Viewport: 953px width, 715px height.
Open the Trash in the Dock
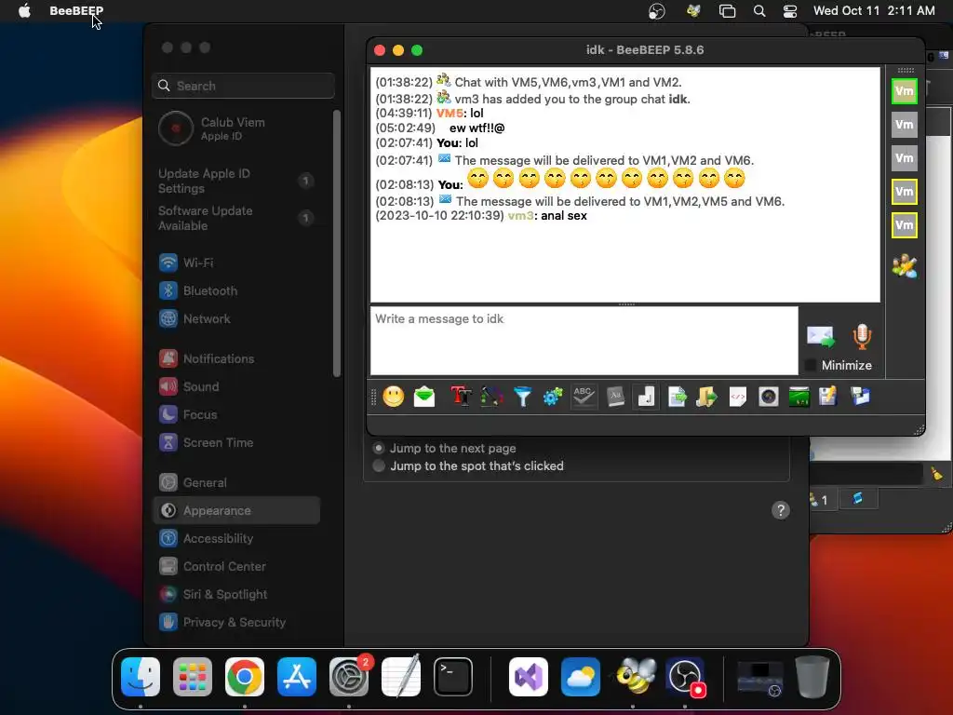(812, 677)
